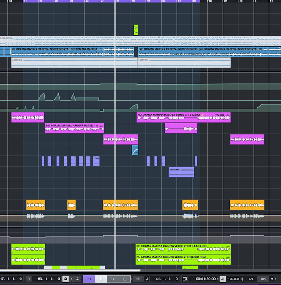Select the first grey Untitled clip
Image resolution: width=281 pixels, height=285 pixels.
(74, 63)
